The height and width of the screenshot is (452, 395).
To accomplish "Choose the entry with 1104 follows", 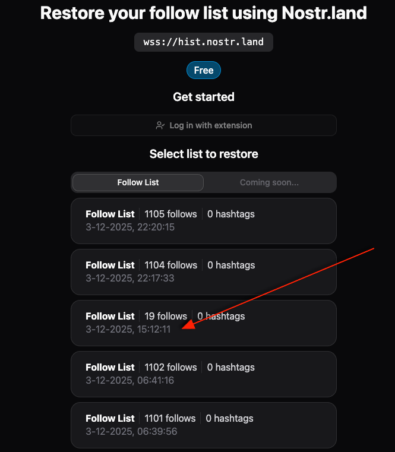I will [203, 271].
